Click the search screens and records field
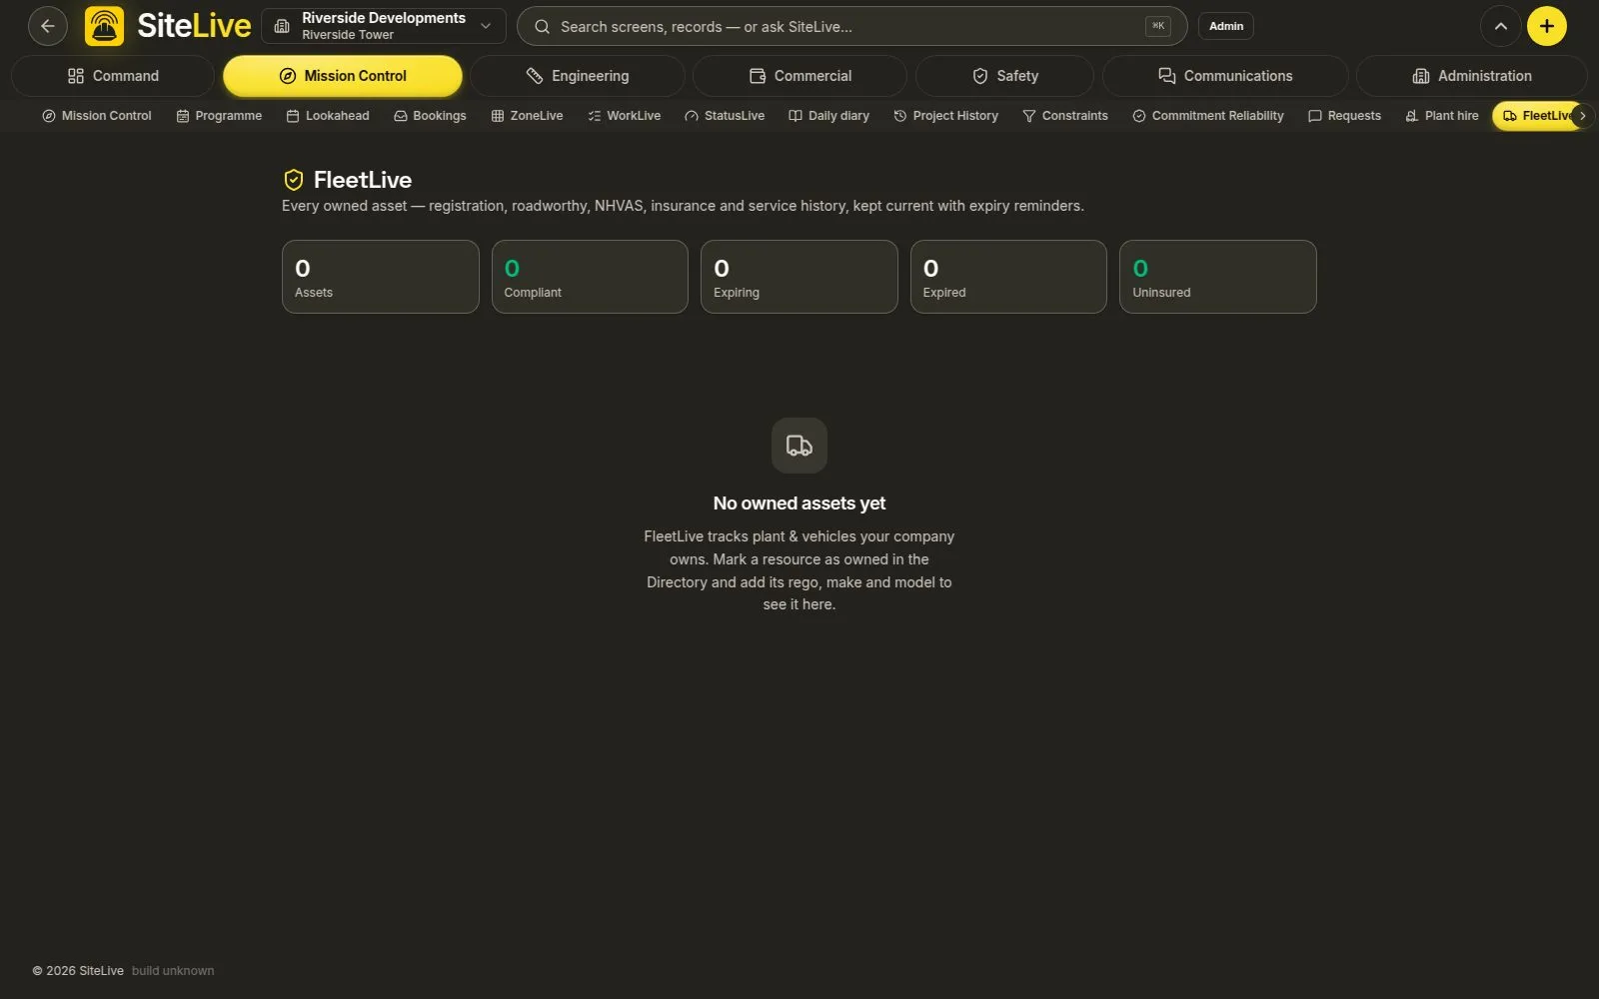The height and width of the screenshot is (999, 1599). [x=851, y=26]
